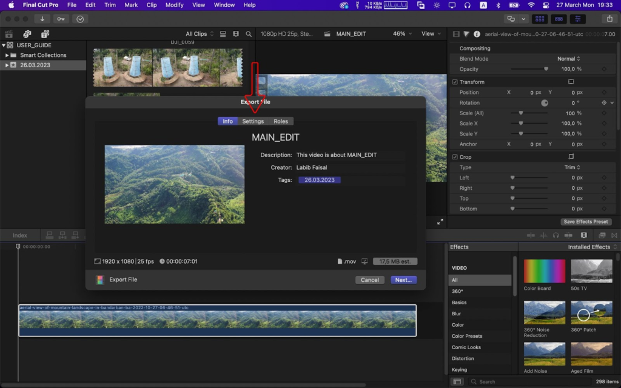Select the Color Board effect thumbnail
This screenshot has width=621, height=388.
click(x=544, y=271)
